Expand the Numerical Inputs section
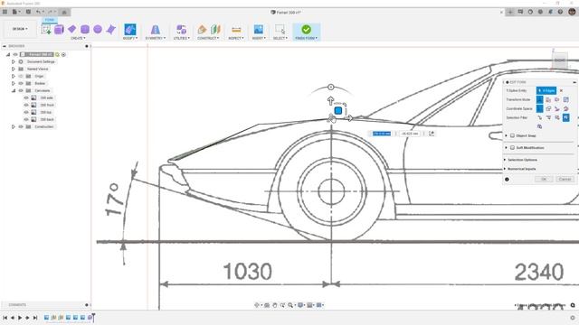 click(505, 169)
